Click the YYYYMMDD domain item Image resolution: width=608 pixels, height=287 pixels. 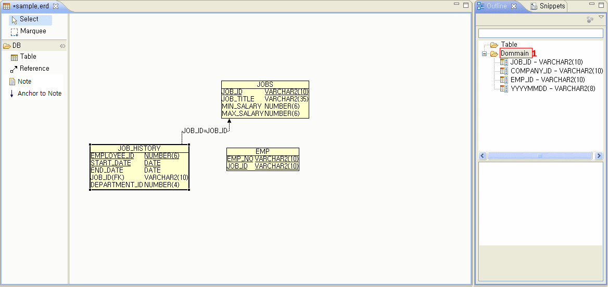tap(552, 88)
